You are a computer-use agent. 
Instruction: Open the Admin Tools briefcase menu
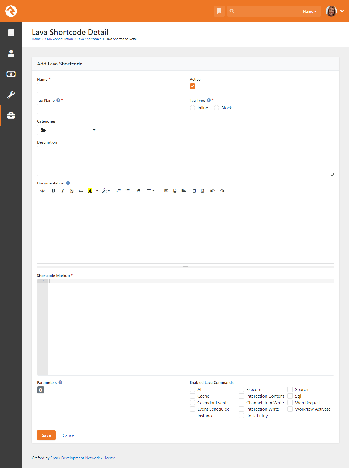tap(11, 115)
